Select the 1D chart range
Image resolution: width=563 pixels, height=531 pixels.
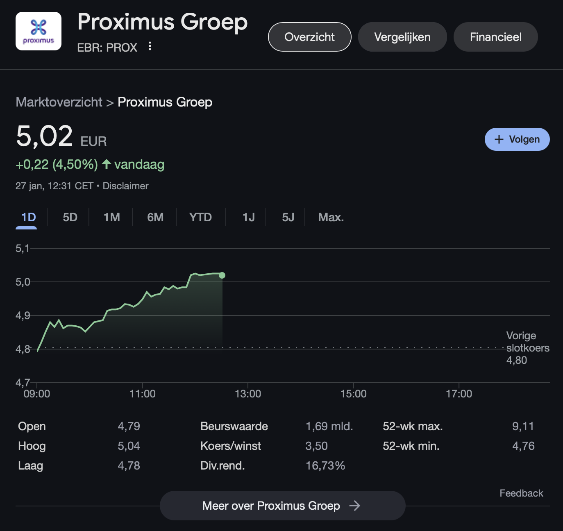[x=28, y=217]
